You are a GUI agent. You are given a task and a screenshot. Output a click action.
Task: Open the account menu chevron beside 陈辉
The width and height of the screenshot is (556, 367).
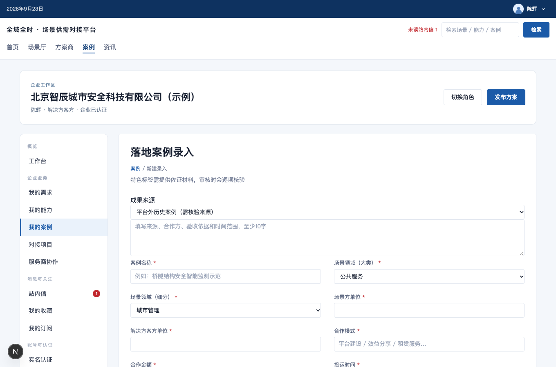click(543, 9)
